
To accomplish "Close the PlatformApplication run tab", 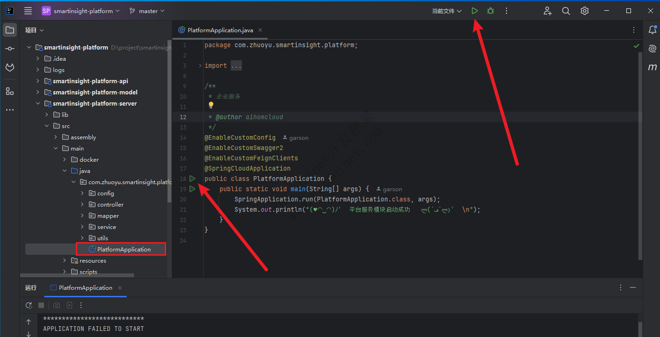I will pyautogui.click(x=120, y=288).
